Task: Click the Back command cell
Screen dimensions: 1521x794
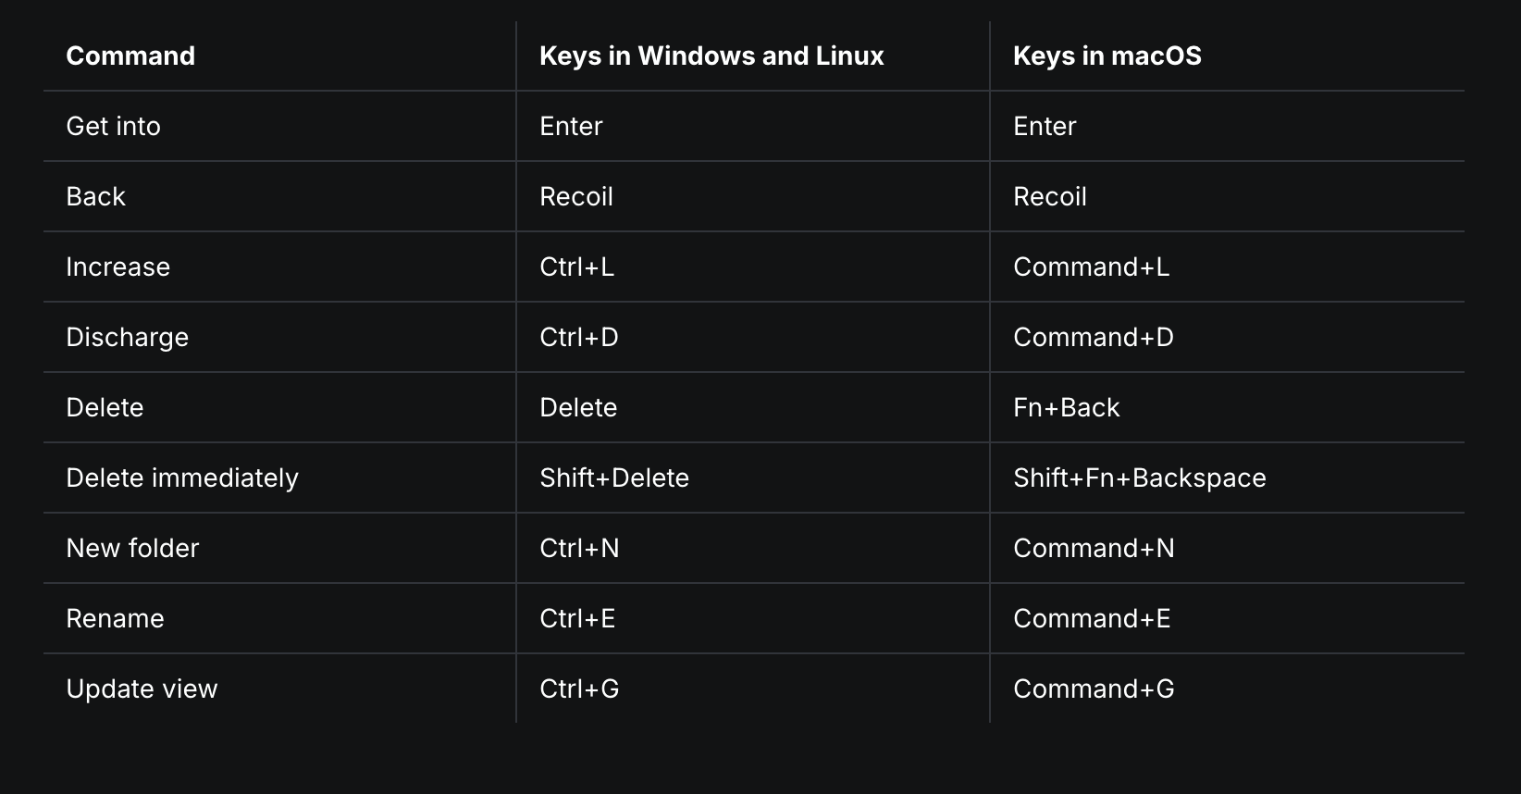Action: 95,196
